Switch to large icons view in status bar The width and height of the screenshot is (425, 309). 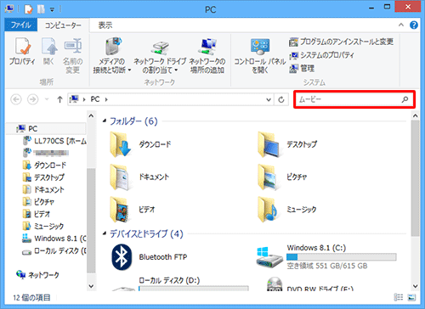[x=411, y=297]
